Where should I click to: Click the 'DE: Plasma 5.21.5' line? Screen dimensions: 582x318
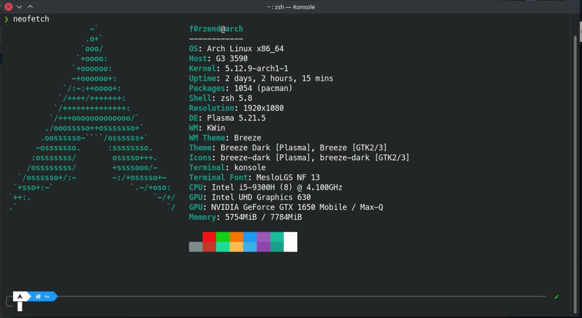pos(227,118)
